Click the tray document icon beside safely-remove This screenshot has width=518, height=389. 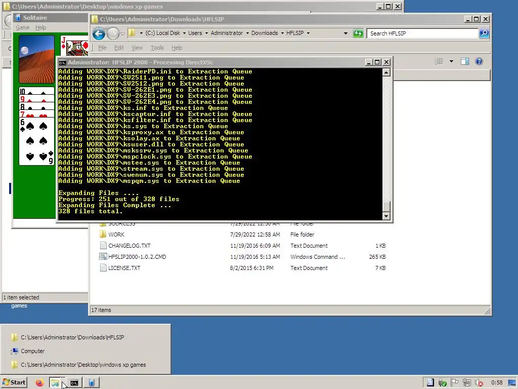(430, 383)
